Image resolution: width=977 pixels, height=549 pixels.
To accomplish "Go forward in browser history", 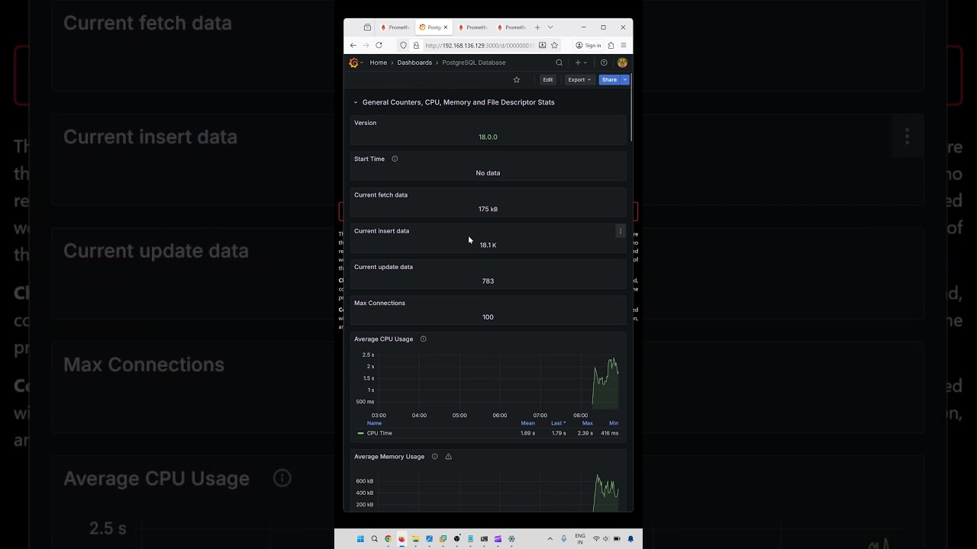I will point(366,45).
